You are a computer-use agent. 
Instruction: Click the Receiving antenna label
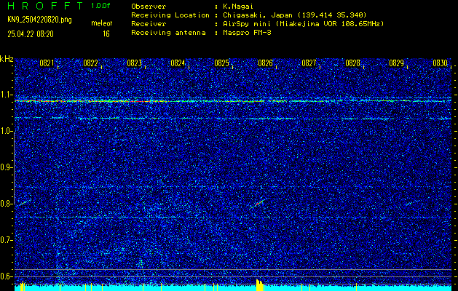[168, 33]
